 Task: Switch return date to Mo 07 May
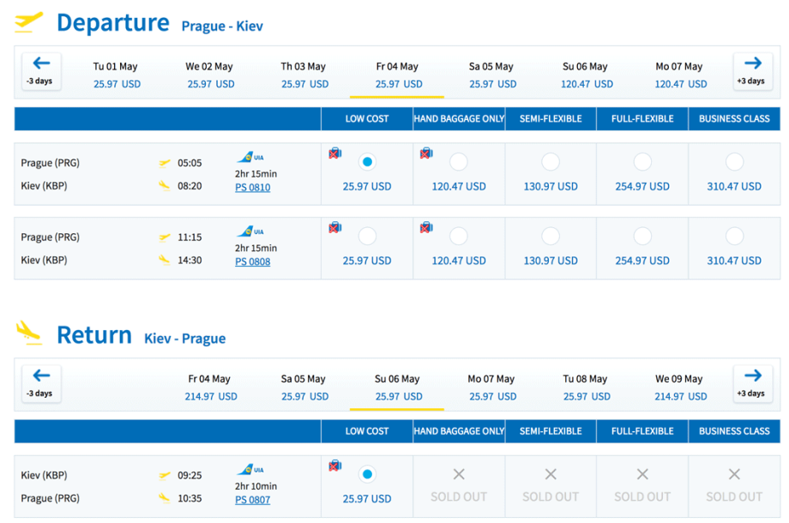(x=492, y=387)
